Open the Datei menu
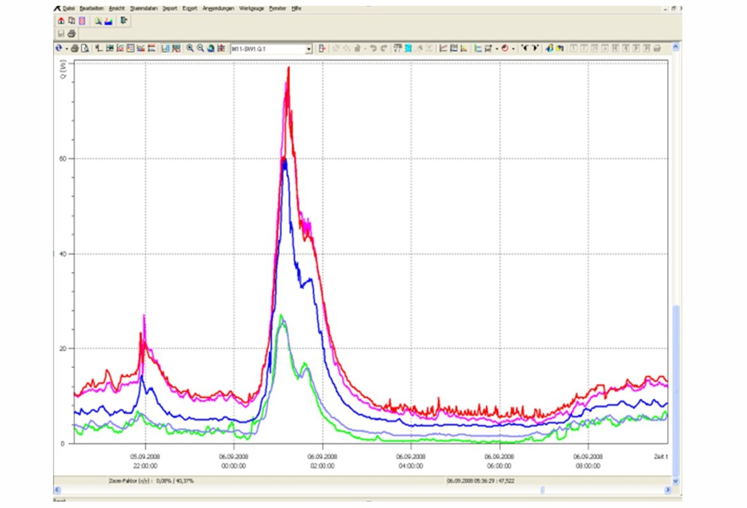The width and height of the screenshot is (747, 508). 68,8
